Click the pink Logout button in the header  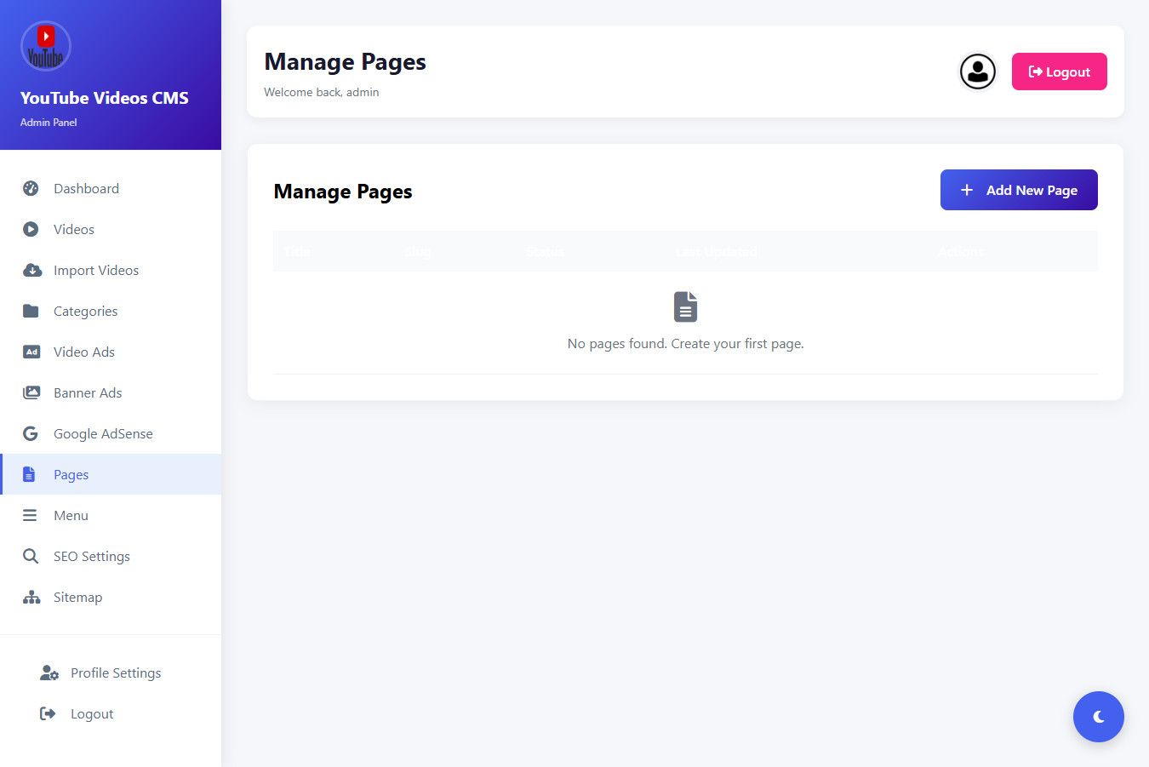pos(1060,72)
